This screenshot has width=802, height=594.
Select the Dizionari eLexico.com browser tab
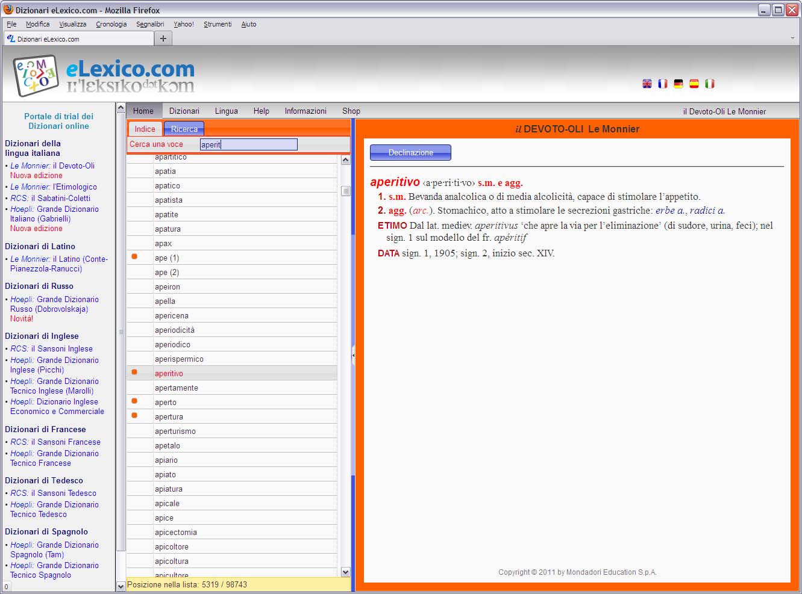[79, 39]
